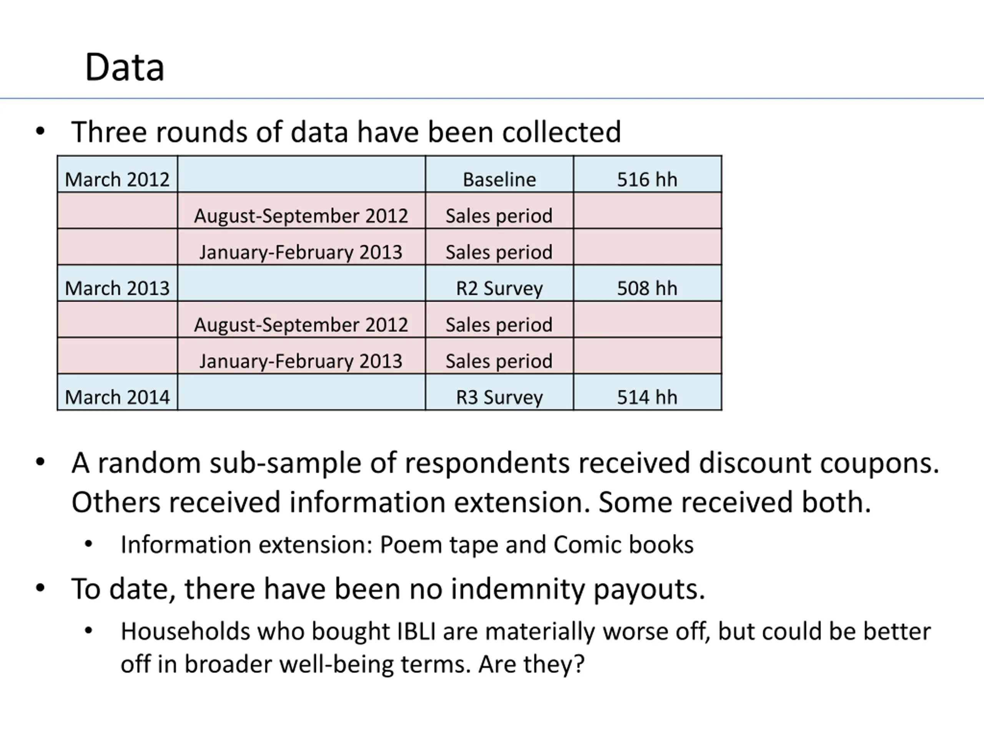Select the "no indemnity payouts" bullet text

(x=388, y=589)
